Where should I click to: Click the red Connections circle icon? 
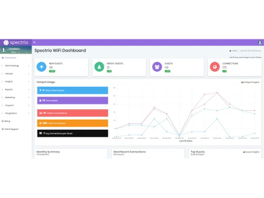(215, 67)
